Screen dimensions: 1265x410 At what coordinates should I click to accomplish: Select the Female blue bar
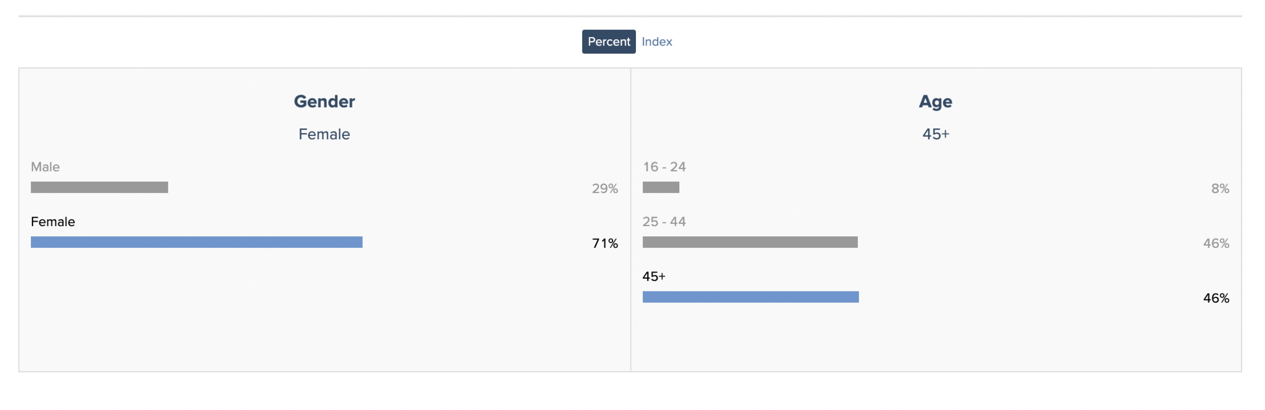coord(197,242)
